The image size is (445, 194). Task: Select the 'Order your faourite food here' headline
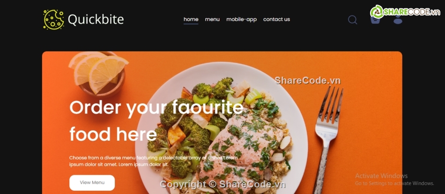coord(156,120)
